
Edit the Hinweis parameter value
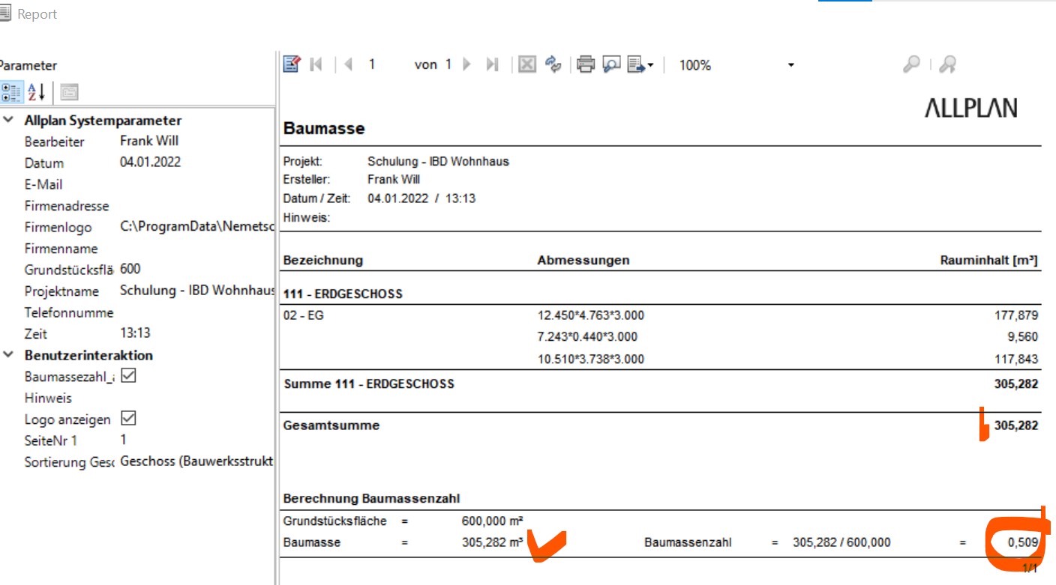pos(195,398)
